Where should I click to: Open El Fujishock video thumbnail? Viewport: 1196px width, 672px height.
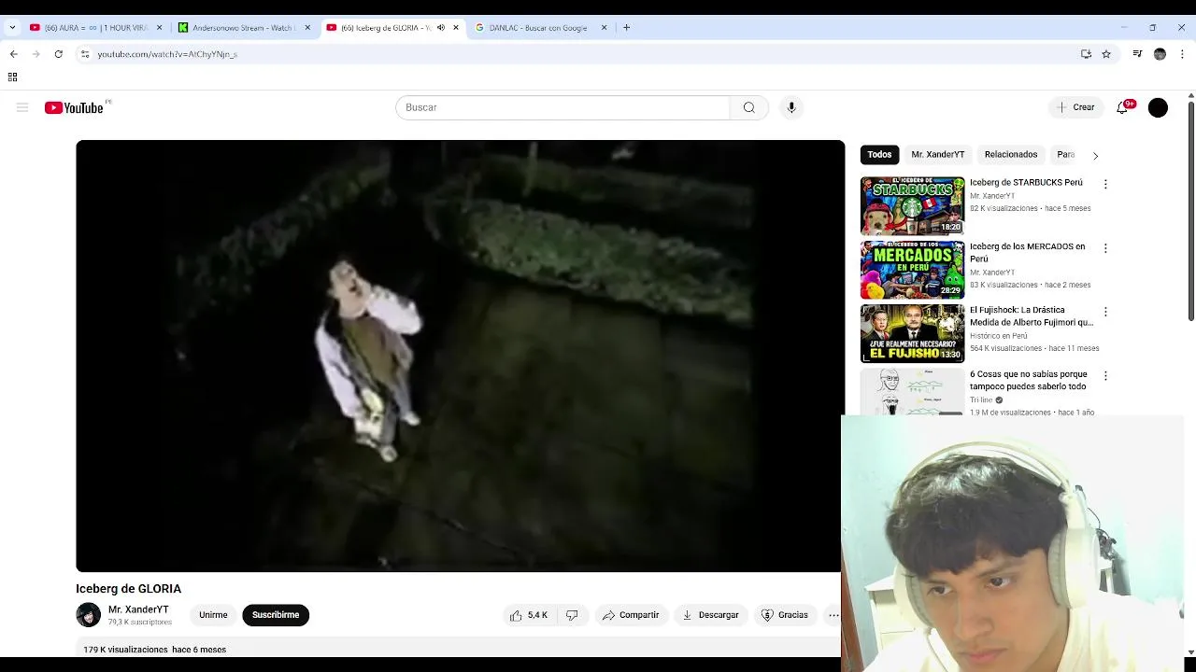pos(912,333)
